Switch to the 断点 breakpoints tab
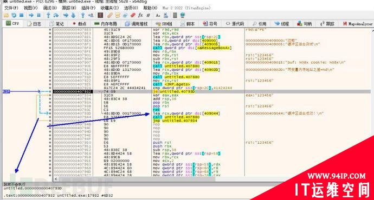This screenshot has height=200, width=374. coord(79,24)
